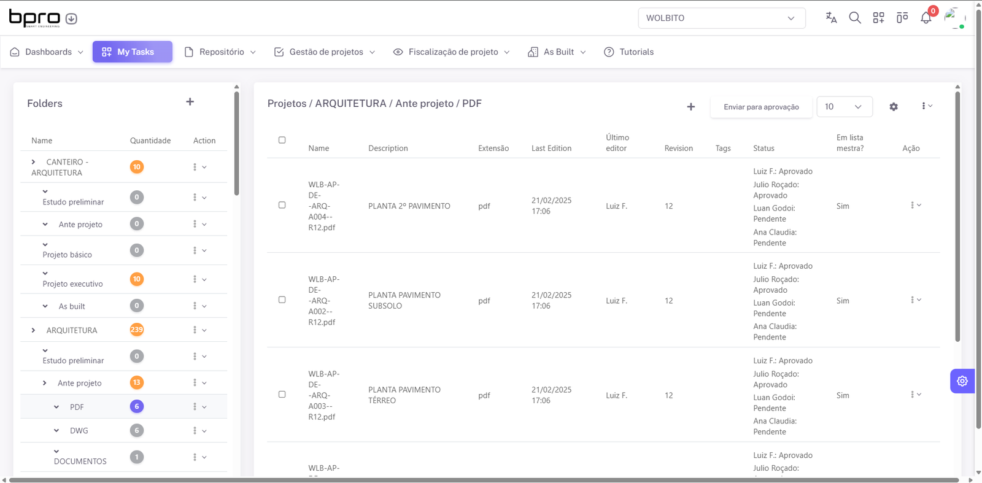Open the language translation icon
This screenshot has height=483, width=982.
(831, 18)
